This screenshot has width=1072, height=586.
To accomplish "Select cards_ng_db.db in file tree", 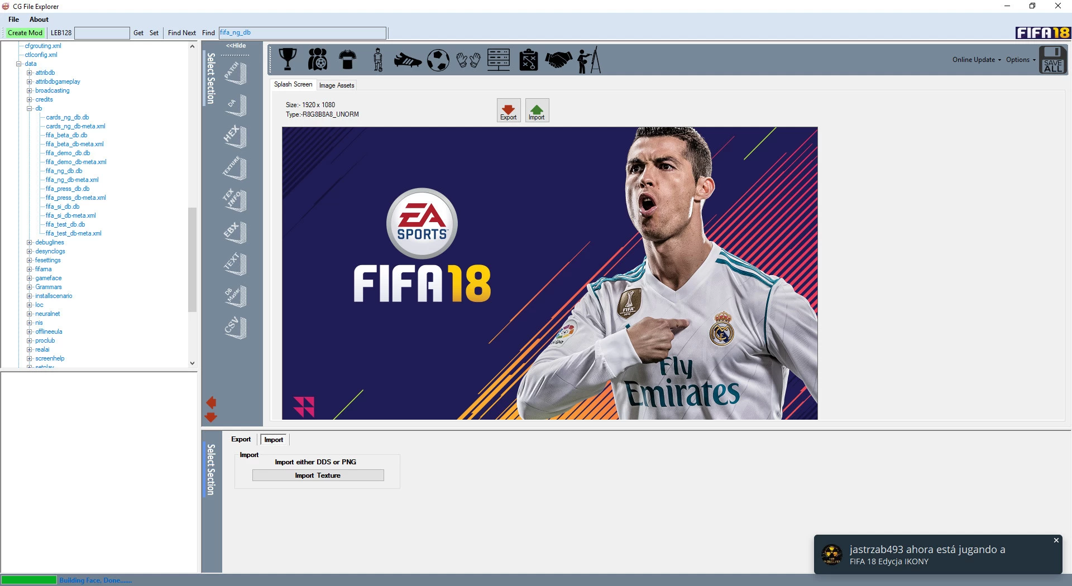I will (68, 117).
